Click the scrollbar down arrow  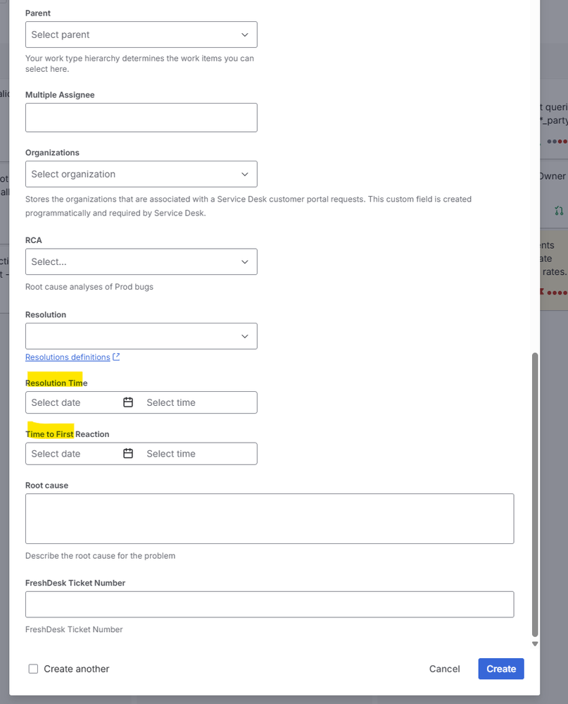click(535, 644)
